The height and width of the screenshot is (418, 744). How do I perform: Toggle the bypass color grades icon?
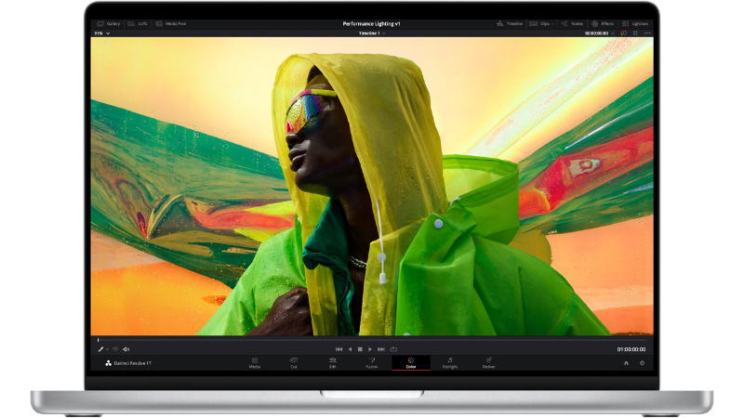tap(624, 33)
